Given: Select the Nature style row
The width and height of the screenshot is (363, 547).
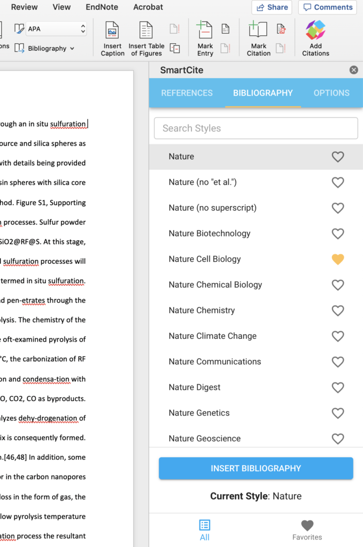Looking at the screenshot, I should pyautogui.click(x=256, y=157).
